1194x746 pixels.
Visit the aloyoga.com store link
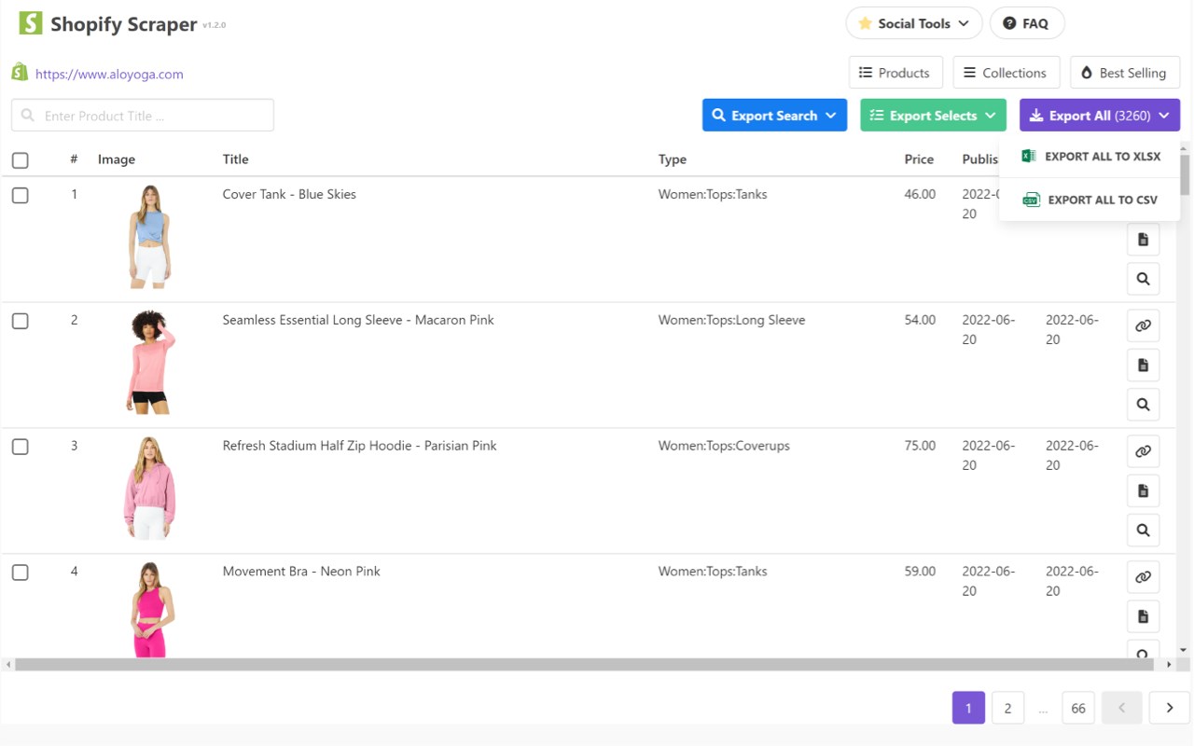109,75
